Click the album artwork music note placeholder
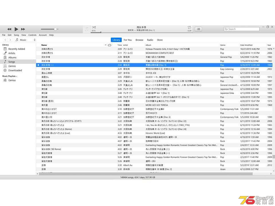 [x=87, y=29]
